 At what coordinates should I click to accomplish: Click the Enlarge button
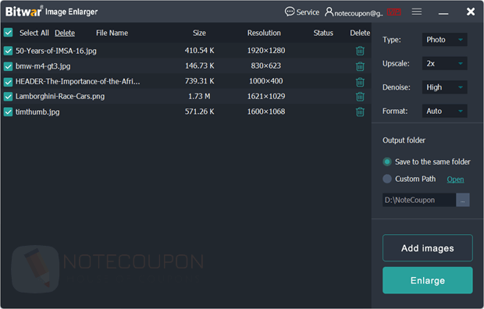point(428,280)
